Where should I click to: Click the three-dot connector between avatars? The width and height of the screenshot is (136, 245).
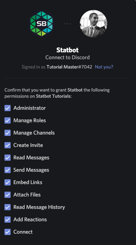coord(67,24)
